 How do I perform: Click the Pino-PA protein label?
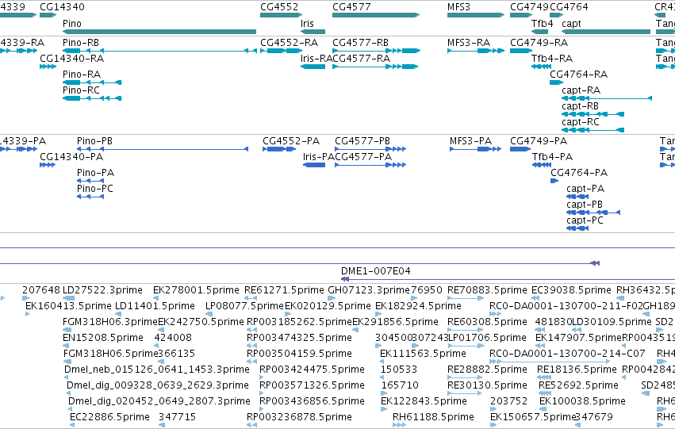(95, 173)
